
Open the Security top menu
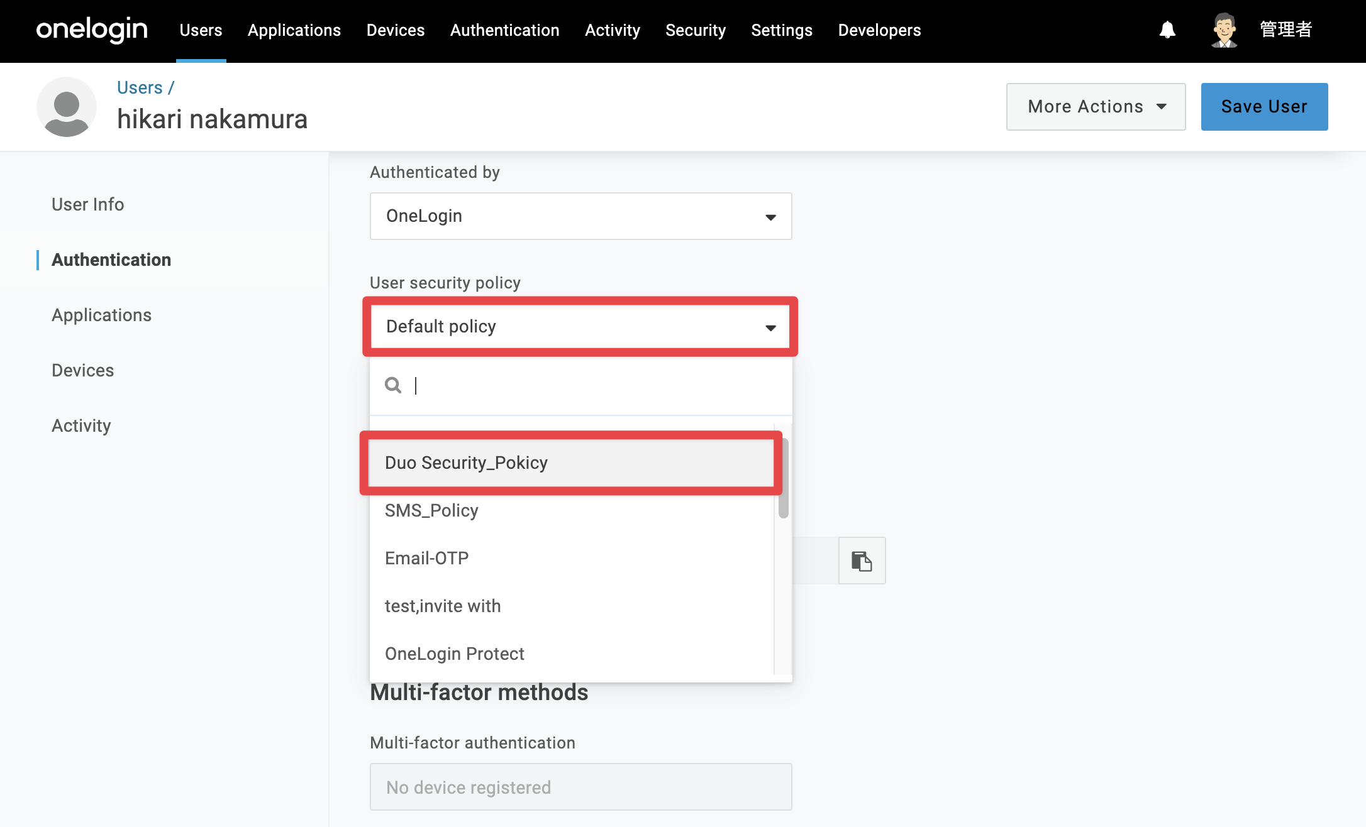696,30
